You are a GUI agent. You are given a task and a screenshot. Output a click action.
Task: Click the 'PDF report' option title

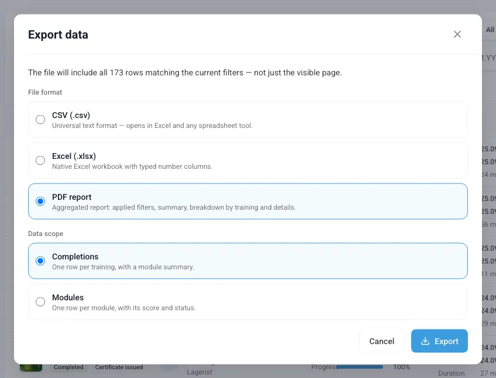71,197
